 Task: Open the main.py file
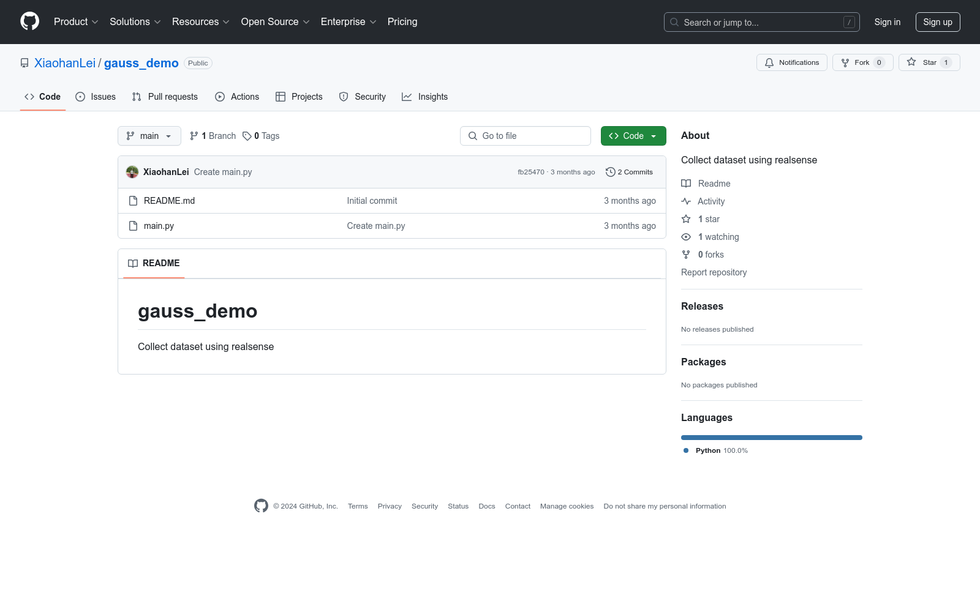click(x=159, y=226)
